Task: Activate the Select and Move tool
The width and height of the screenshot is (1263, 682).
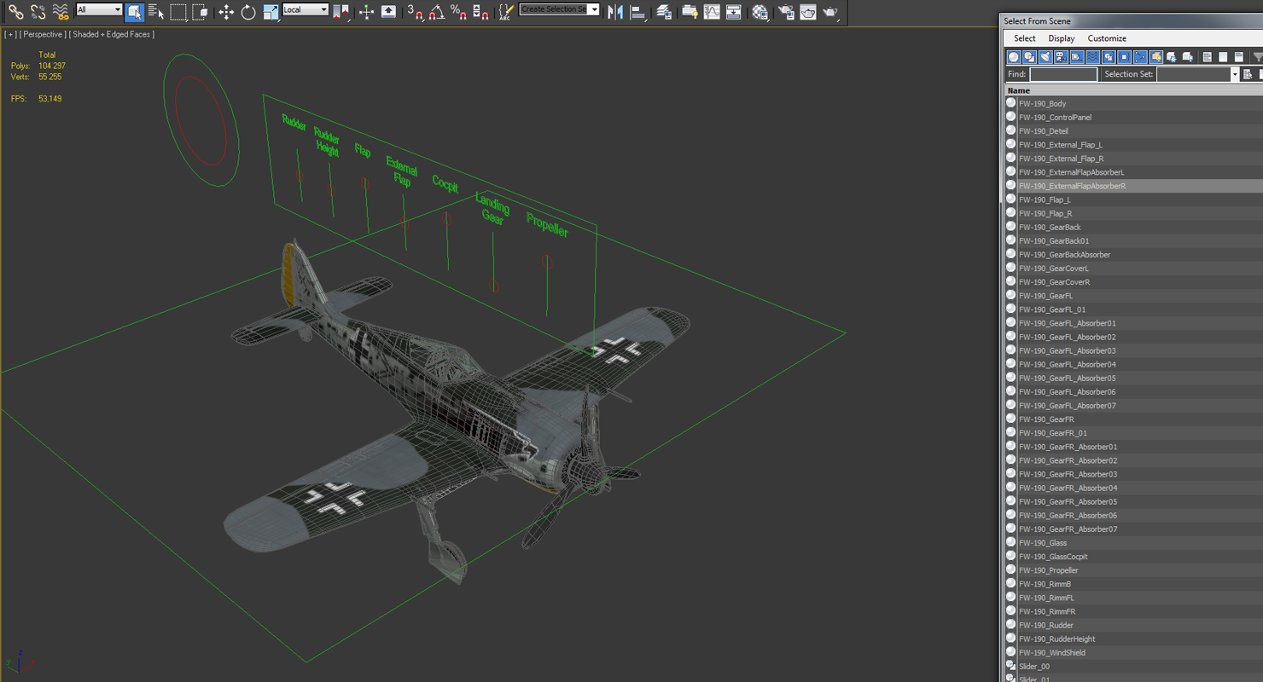Action: 226,12
